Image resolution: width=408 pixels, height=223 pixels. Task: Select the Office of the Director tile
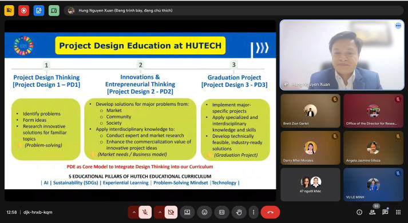coord(374,111)
